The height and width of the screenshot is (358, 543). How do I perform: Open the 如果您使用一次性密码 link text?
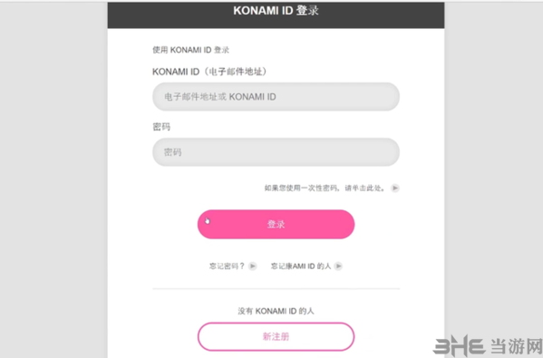tap(325, 188)
